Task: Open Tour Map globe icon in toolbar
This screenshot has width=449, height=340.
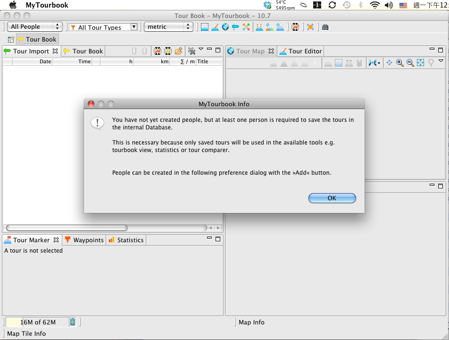Action: 225,27
